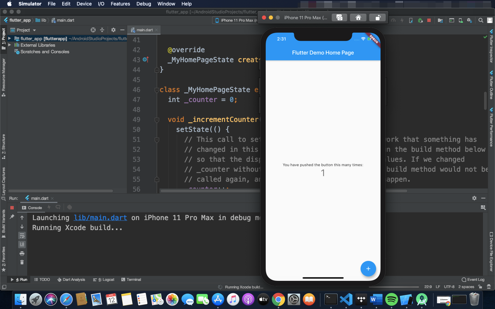Clear the Run console with trash icon
Viewport: 495px width, 309px height.
coord(22,262)
